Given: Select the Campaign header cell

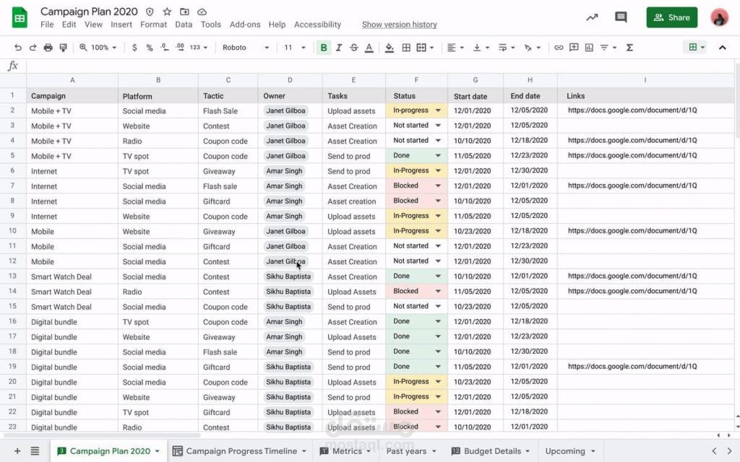Looking at the screenshot, I should coord(72,96).
